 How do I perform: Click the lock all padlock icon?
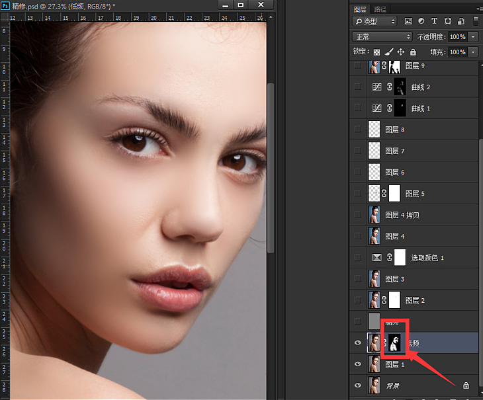pyautogui.click(x=413, y=52)
